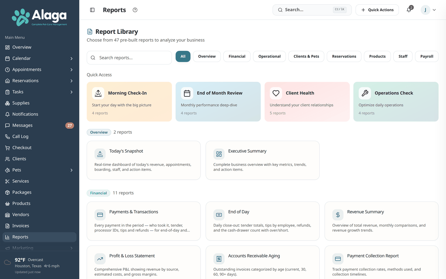This screenshot has width=446, height=279.
Task: Click the Today's Snapshot report icon
Action: point(100,154)
